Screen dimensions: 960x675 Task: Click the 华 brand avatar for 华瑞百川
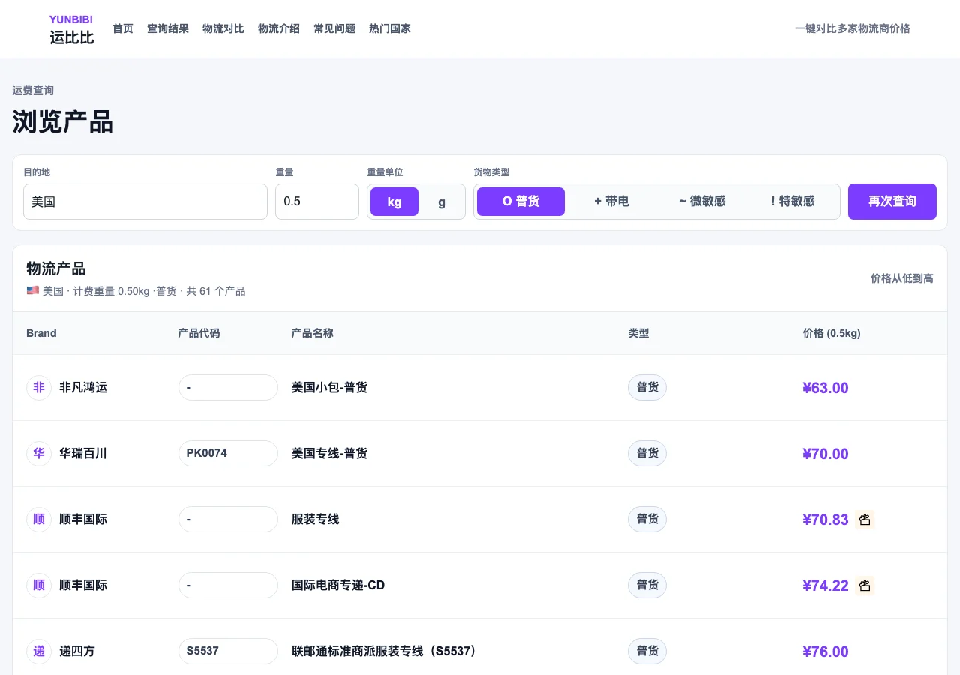tap(39, 453)
